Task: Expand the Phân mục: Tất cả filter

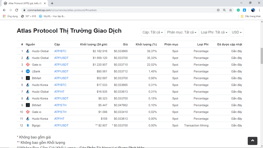Action: (x=182, y=32)
